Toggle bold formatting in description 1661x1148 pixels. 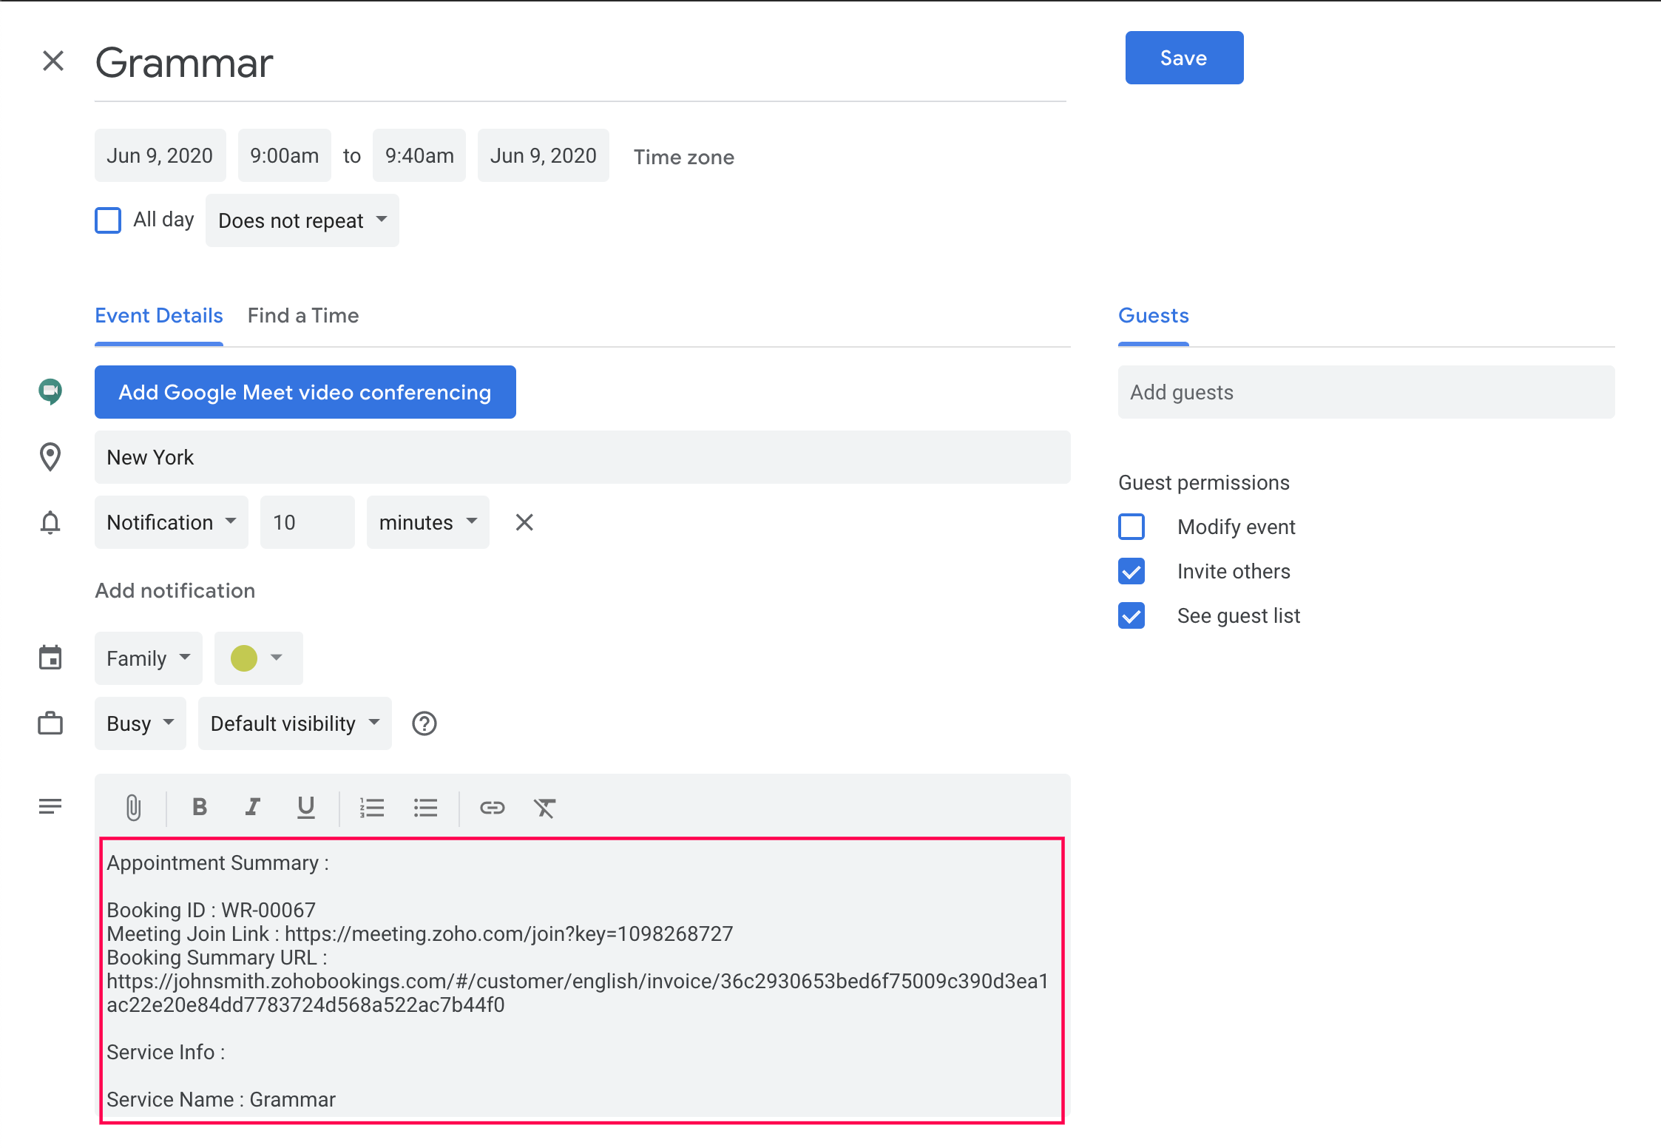point(199,807)
